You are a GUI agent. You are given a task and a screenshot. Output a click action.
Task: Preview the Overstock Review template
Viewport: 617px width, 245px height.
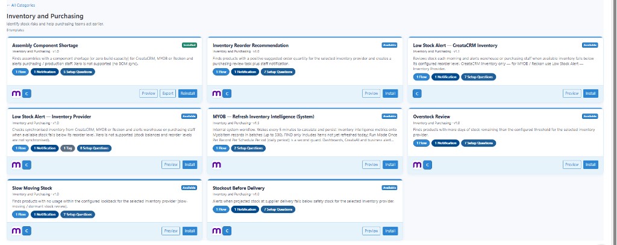[572, 165]
